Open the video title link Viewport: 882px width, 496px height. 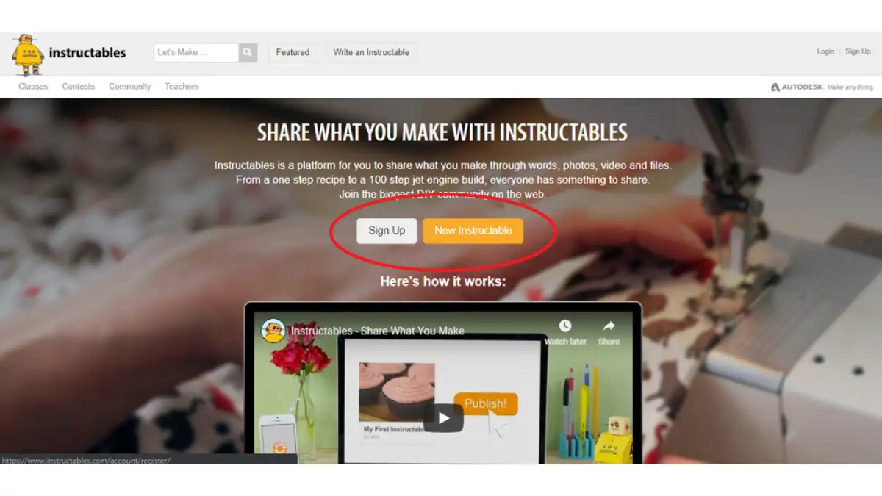coord(378,331)
